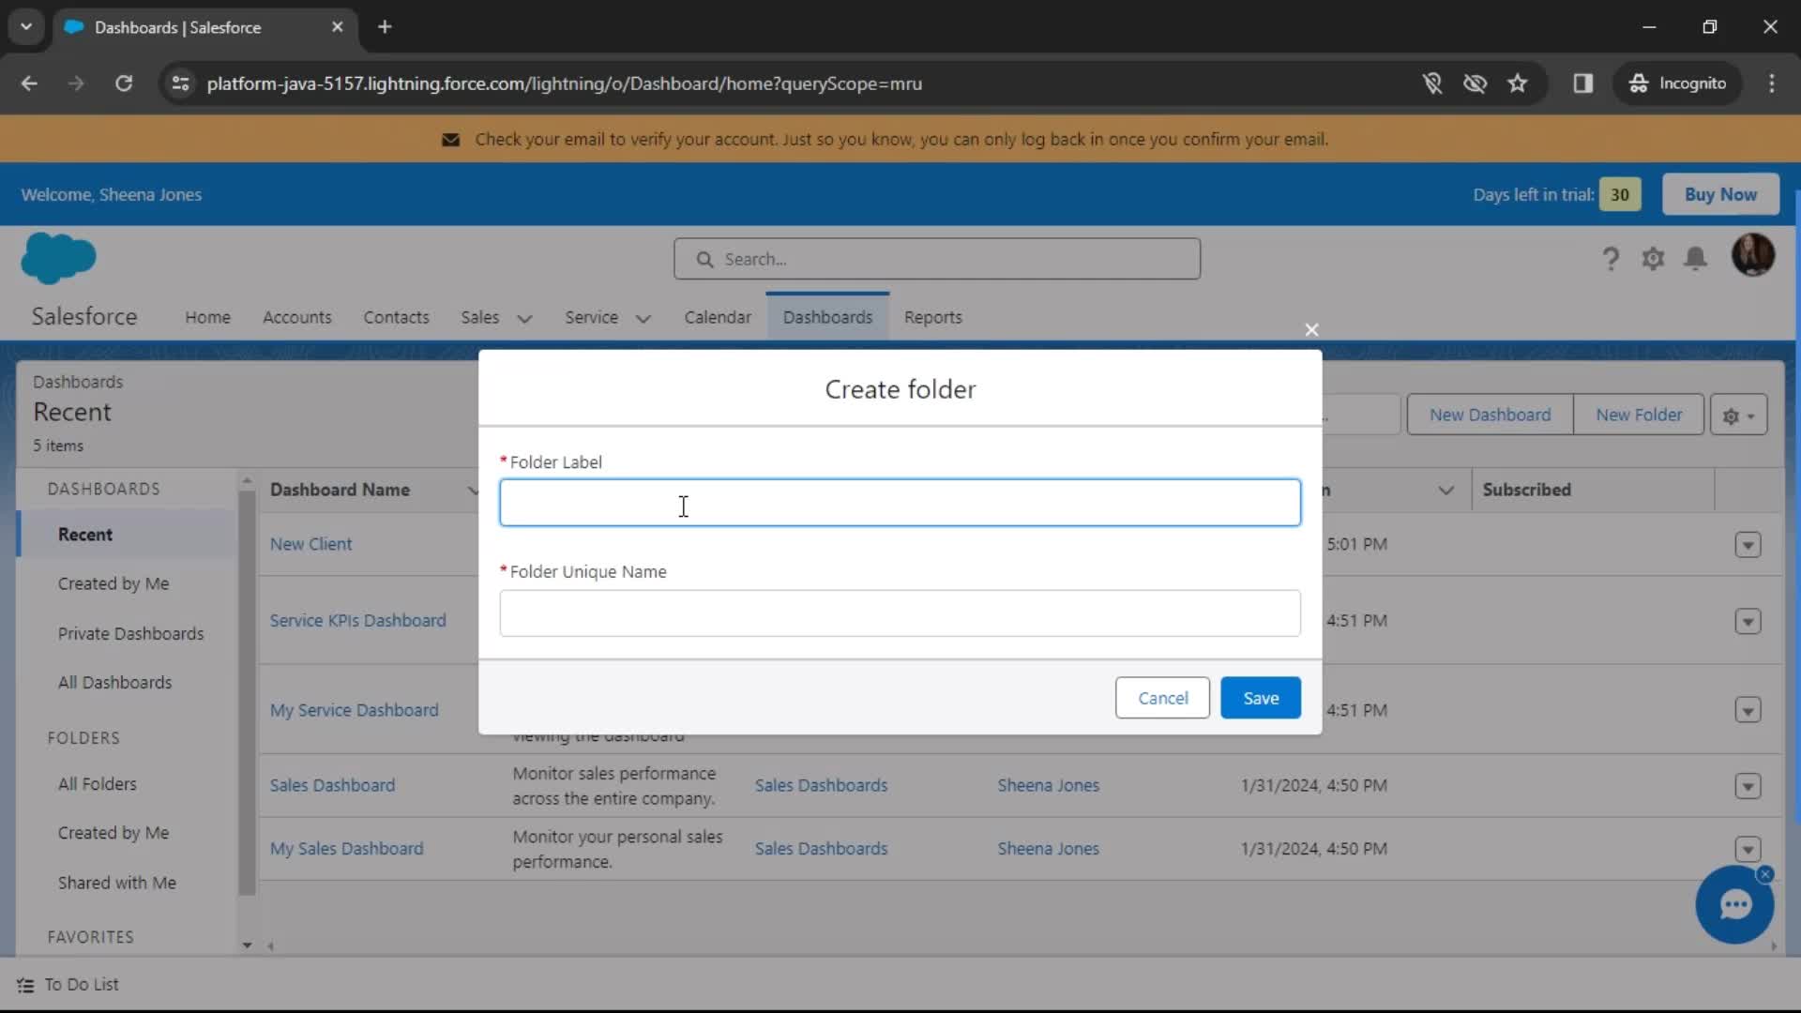1801x1013 pixels.
Task: Expand the Sales nav menu chevron
Action: point(524,318)
